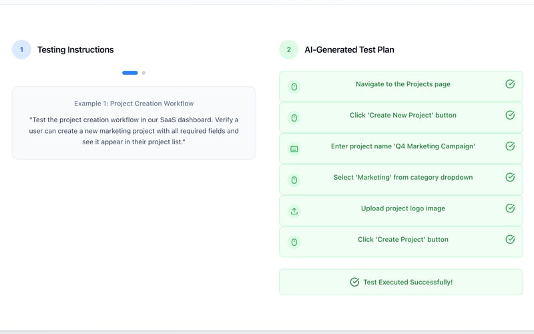Click step 2 number badge
The image size is (534, 334).
tap(288, 49)
